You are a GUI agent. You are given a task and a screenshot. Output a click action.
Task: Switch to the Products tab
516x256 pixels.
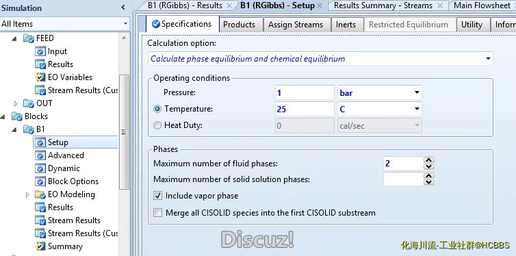coord(240,25)
